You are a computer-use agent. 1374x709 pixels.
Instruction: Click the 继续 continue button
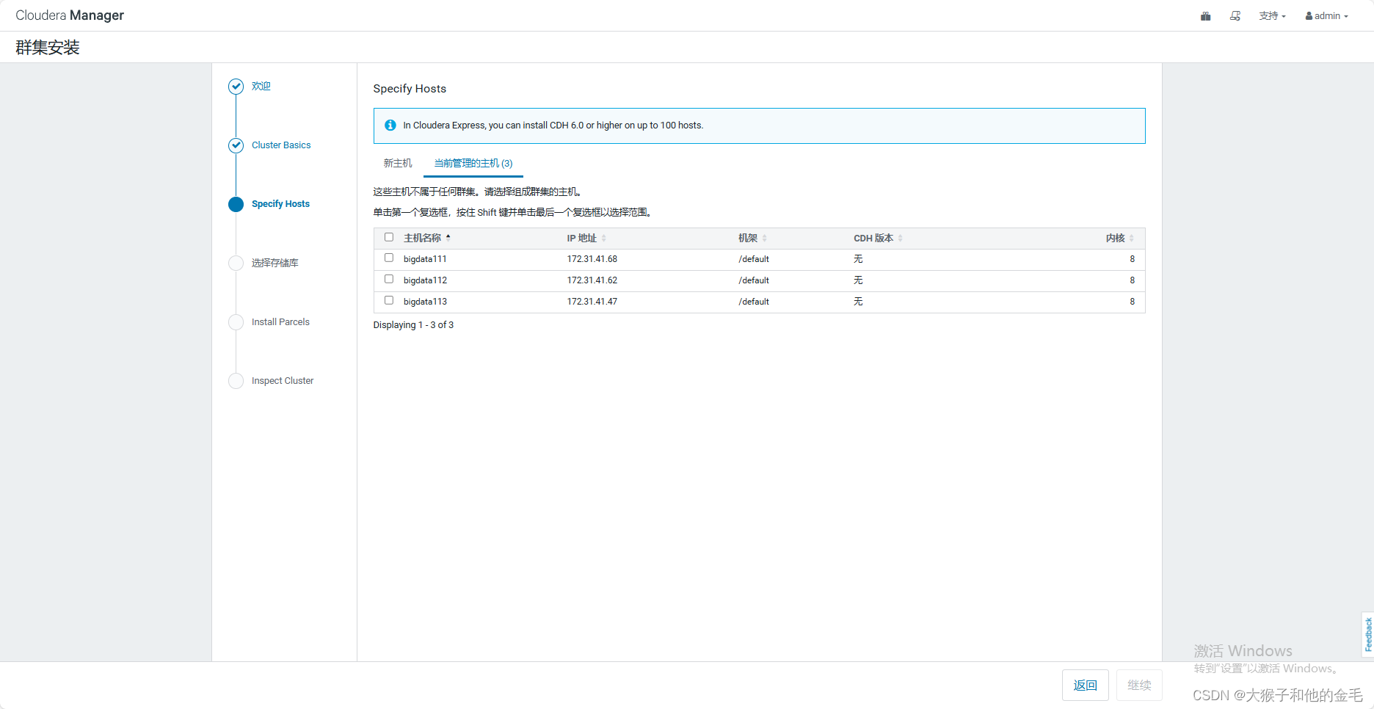pyautogui.click(x=1139, y=685)
